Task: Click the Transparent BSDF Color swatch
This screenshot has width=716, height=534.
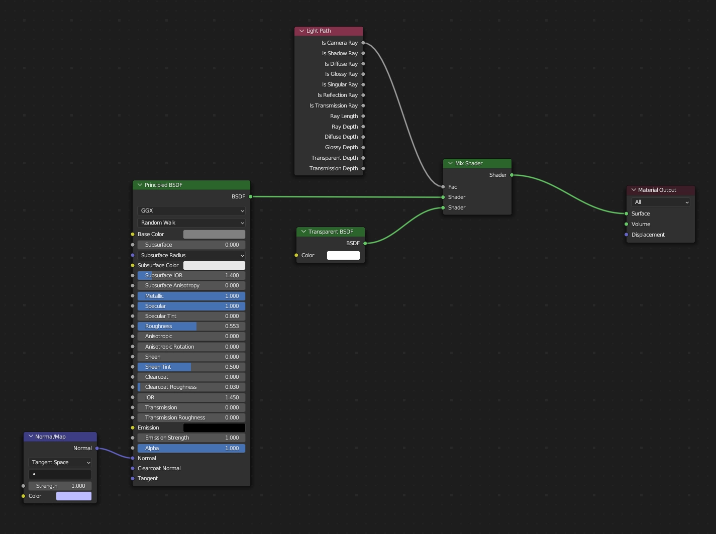Action: tap(343, 256)
